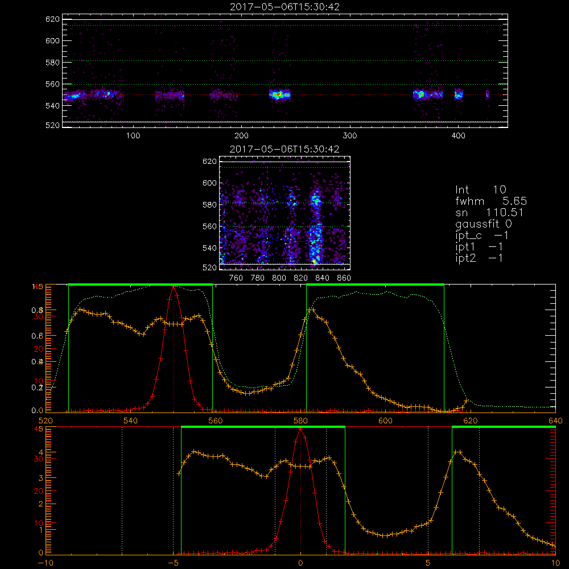
Task: Click '560' on the upper profile plot's x-axis
Action: 216,421
